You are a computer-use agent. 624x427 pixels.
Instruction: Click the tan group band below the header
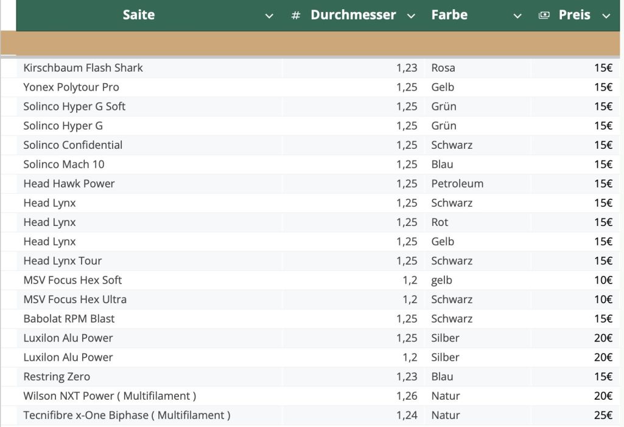click(312, 44)
